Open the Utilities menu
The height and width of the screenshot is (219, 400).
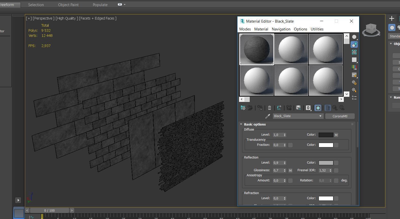[x=317, y=29]
